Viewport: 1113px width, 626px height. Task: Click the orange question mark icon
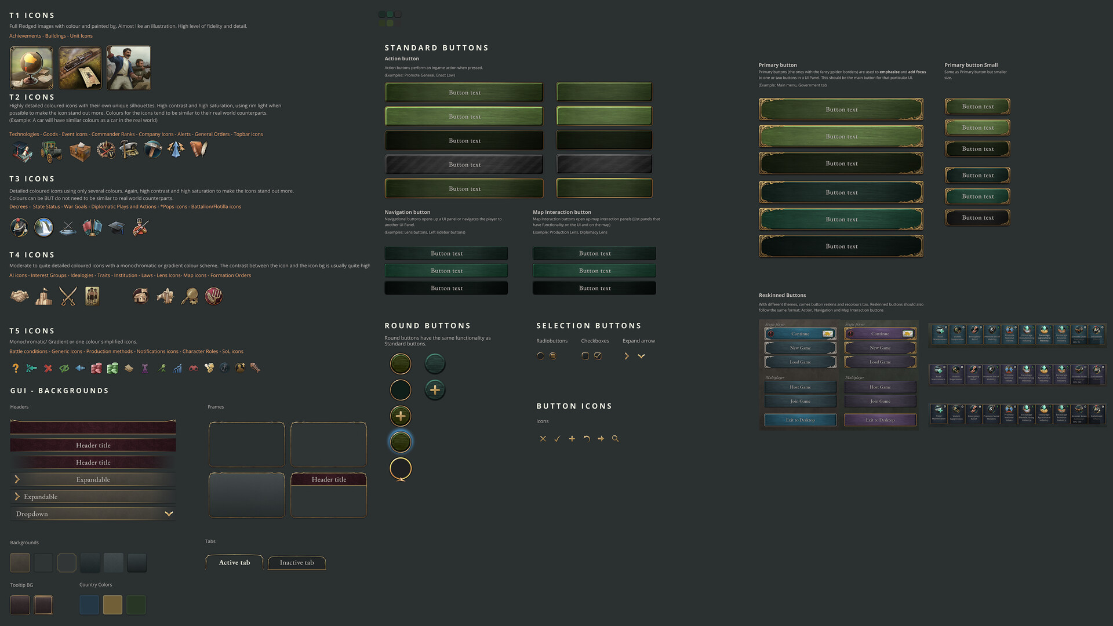[x=16, y=368]
